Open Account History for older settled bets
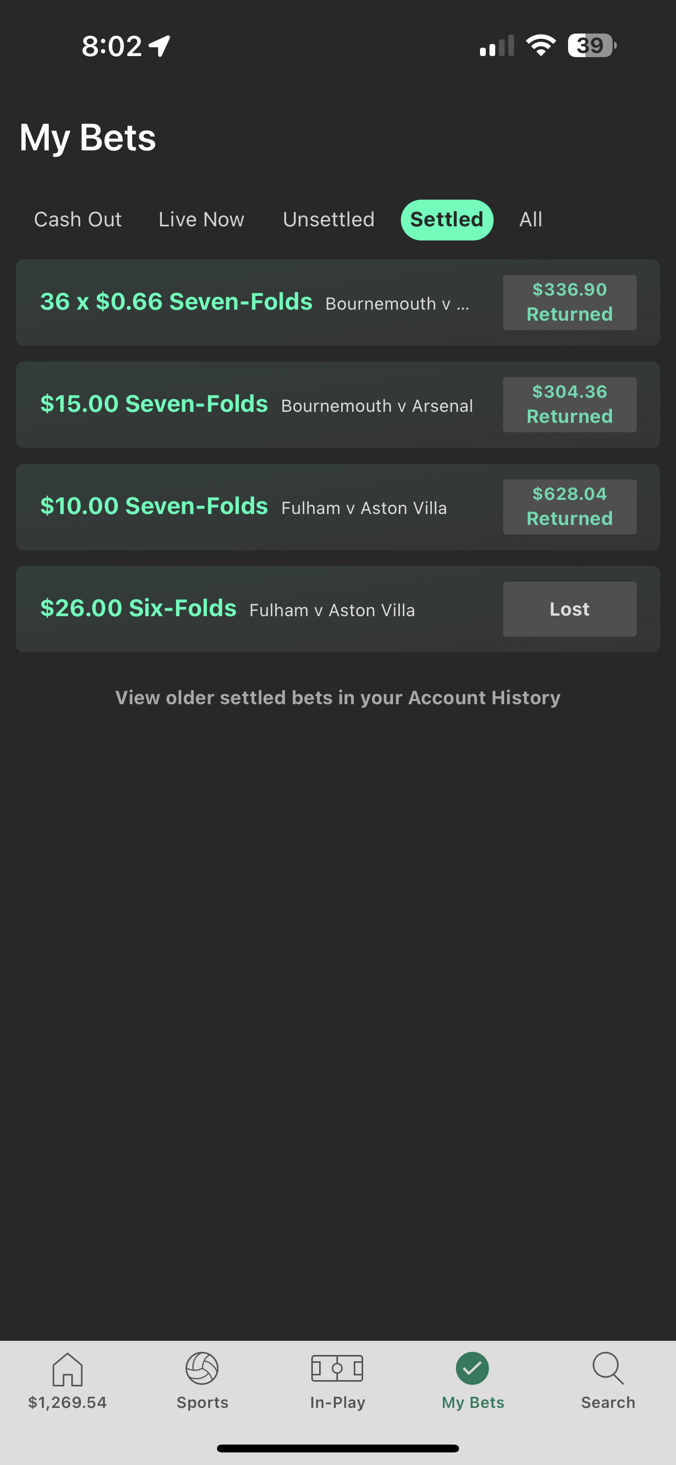This screenshot has width=676, height=1465. point(337,698)
